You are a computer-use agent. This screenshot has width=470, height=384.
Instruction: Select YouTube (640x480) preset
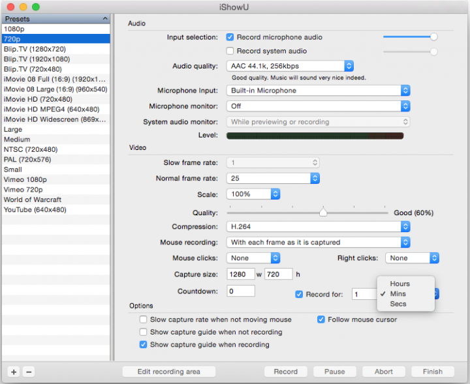56,209
